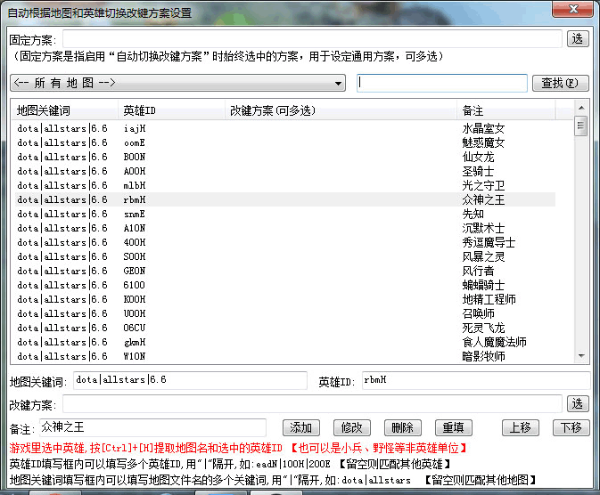The image size is (600, 495).
Task: Select row with hero ID S00H
Action: click(285, 256)
